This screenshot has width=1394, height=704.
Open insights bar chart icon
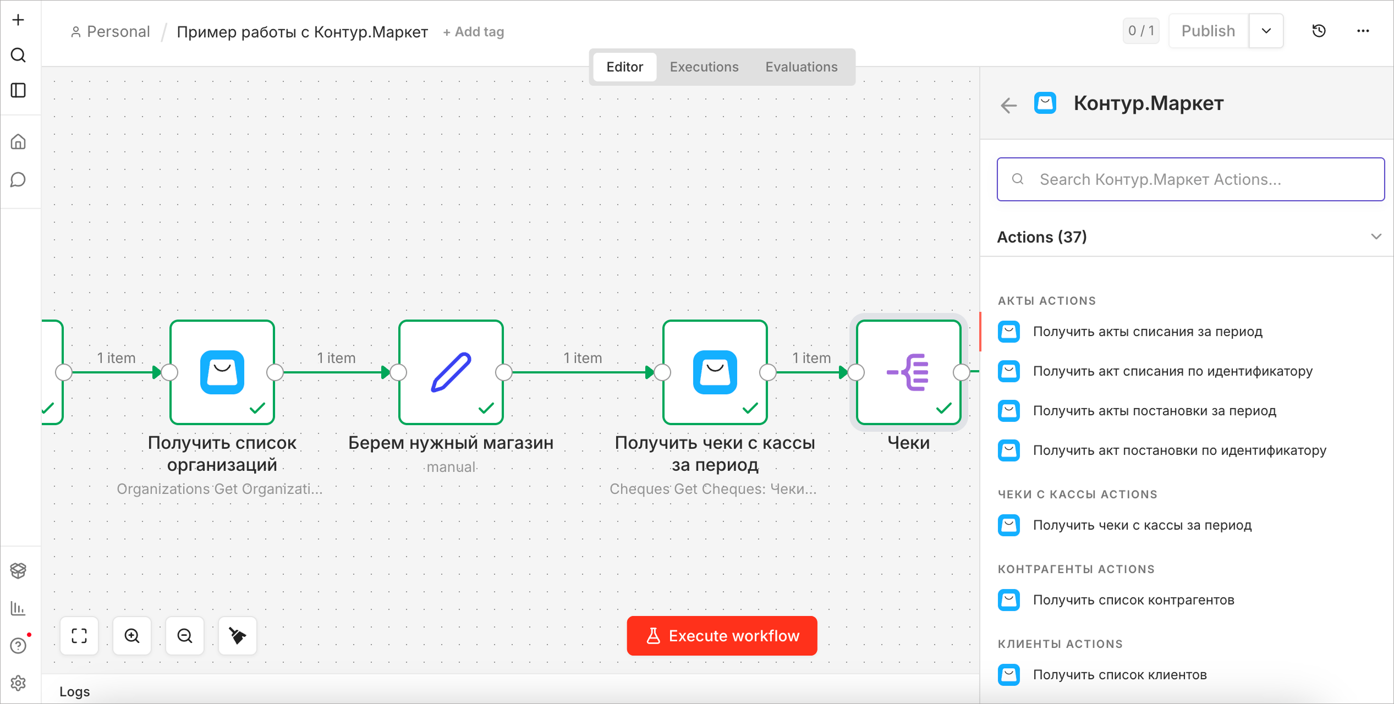coord(18,608)
